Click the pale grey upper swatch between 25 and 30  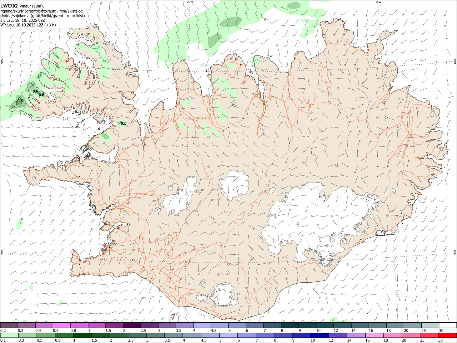[x=430, y=325]
